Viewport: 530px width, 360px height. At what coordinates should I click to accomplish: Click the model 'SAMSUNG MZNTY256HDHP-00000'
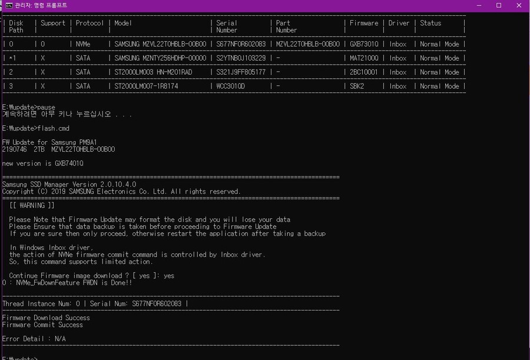[x=160, y=58]
